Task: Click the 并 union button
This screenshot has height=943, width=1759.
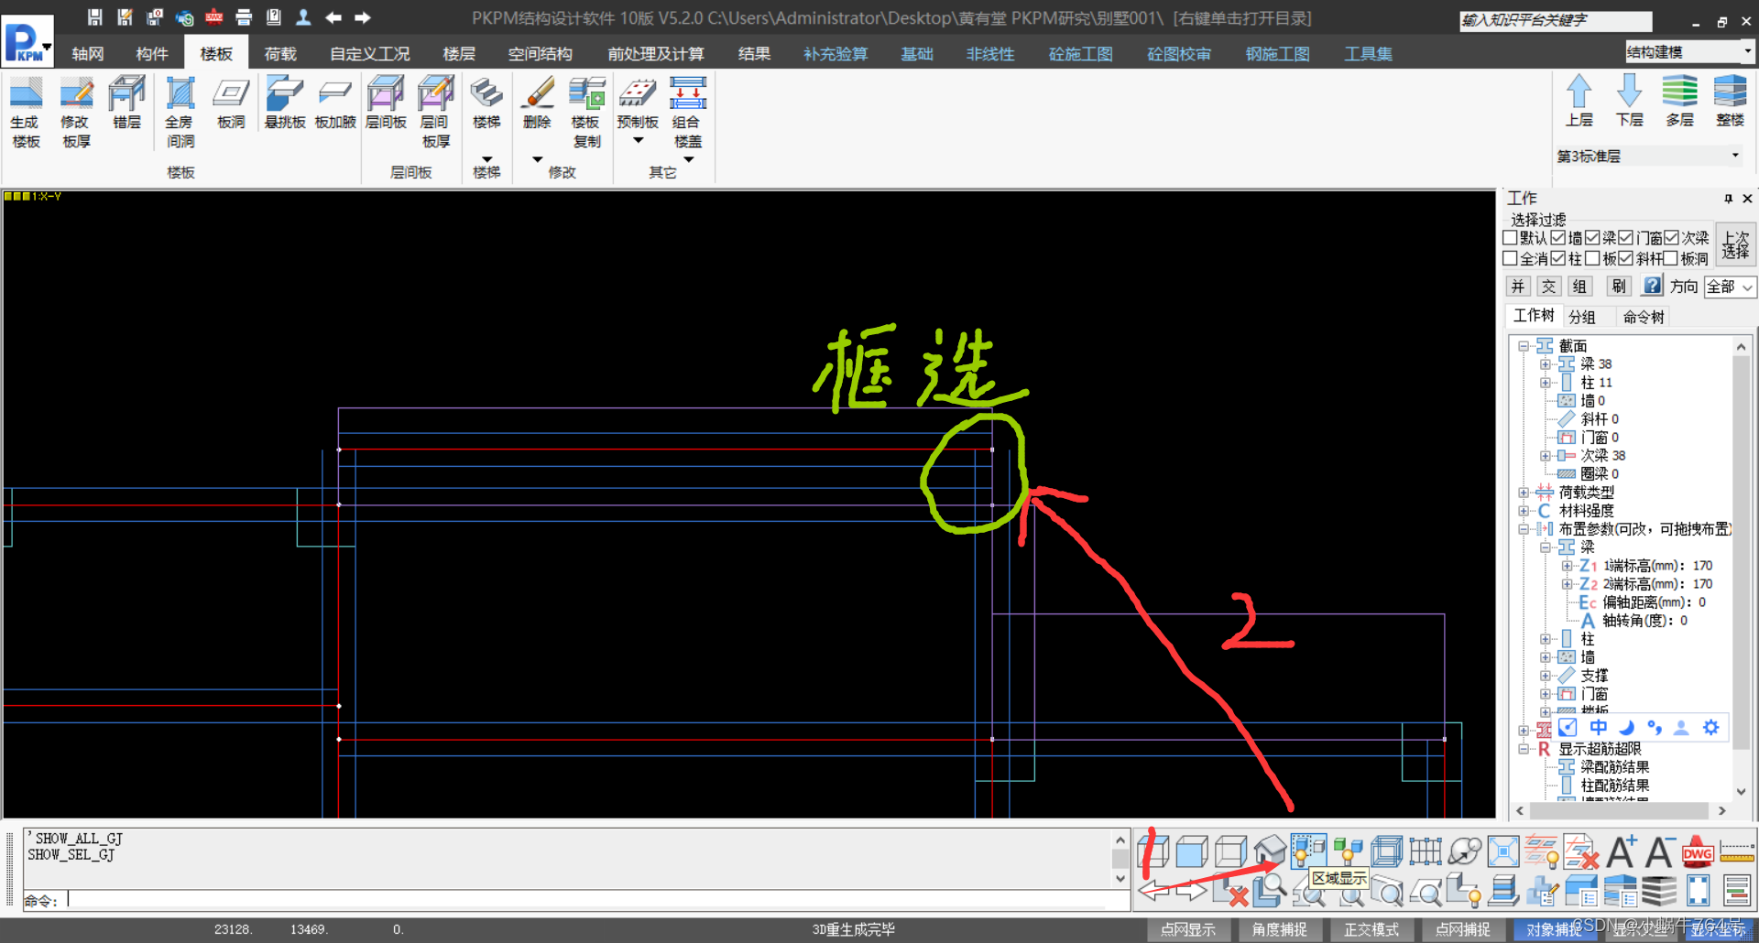Action: (x=1518, y=287)
